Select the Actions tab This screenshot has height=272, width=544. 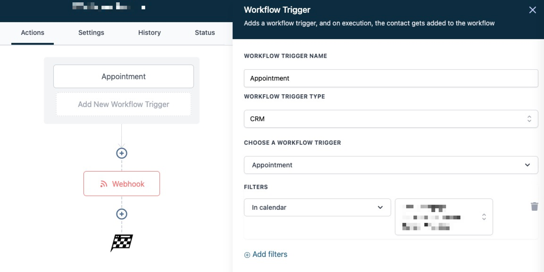(33, 33)
